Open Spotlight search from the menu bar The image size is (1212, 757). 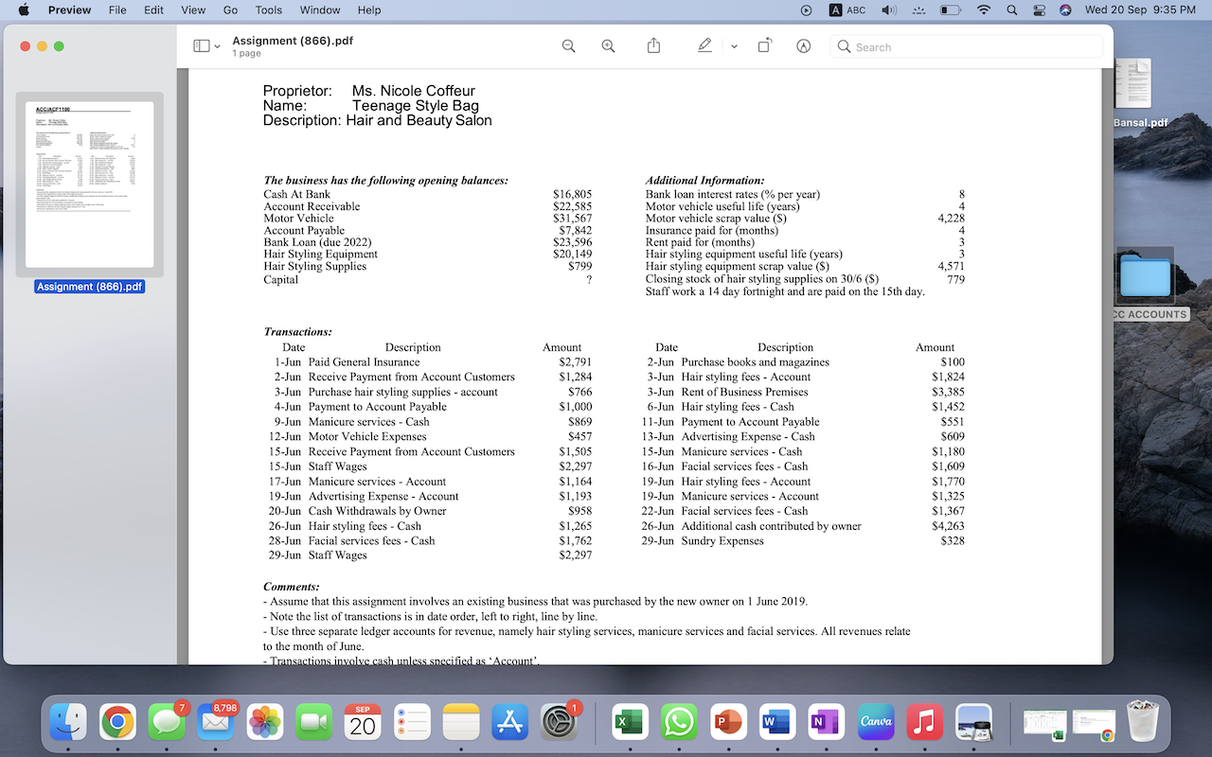(1010, 9)
